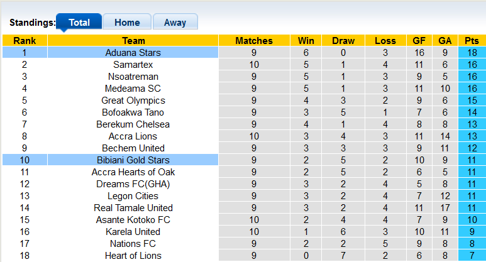Switch to the Total standings tab
Screen dimensions: 486x262
pos(79,22)
